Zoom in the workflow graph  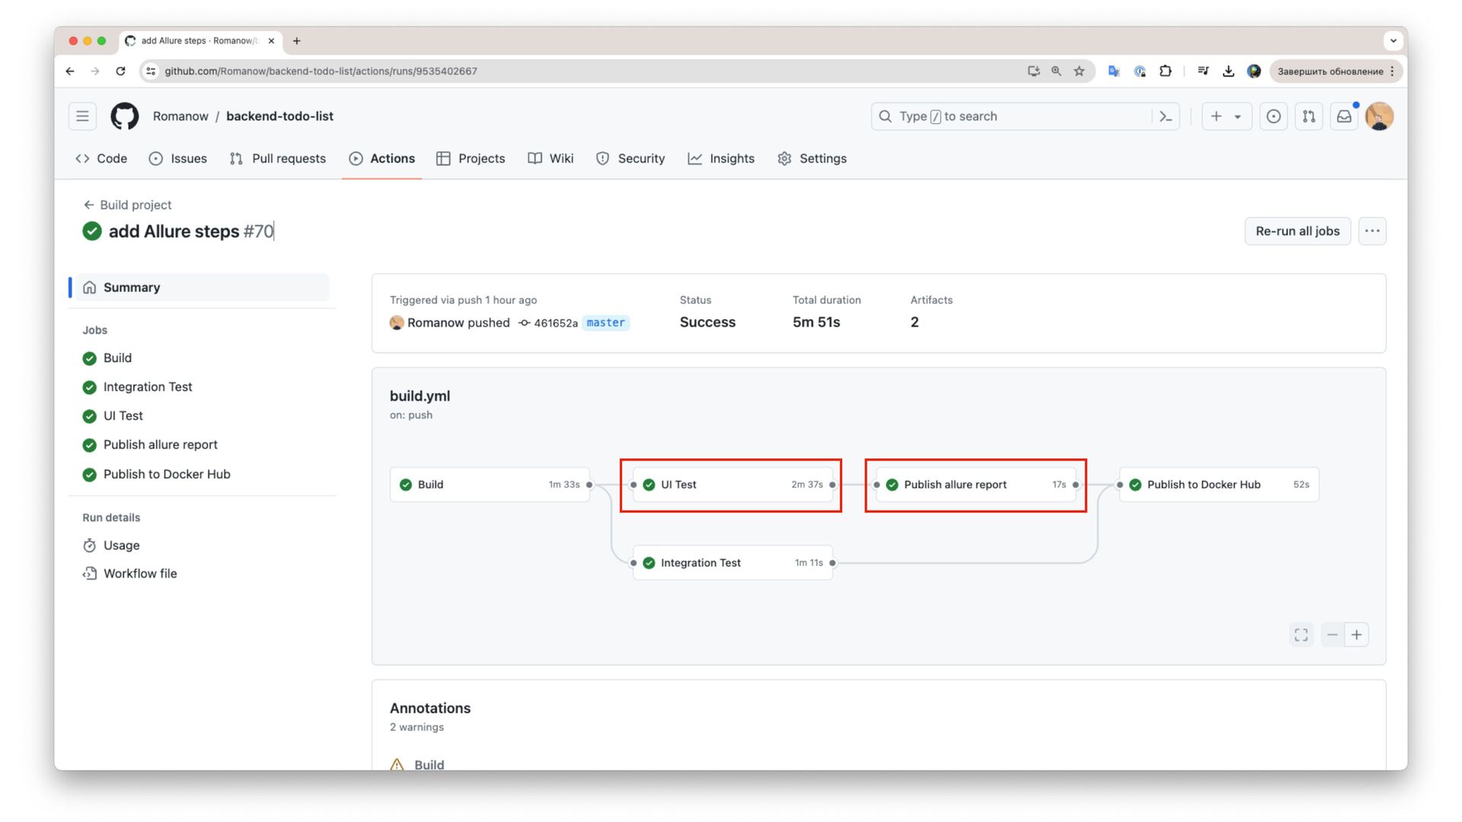(1357, 635)
